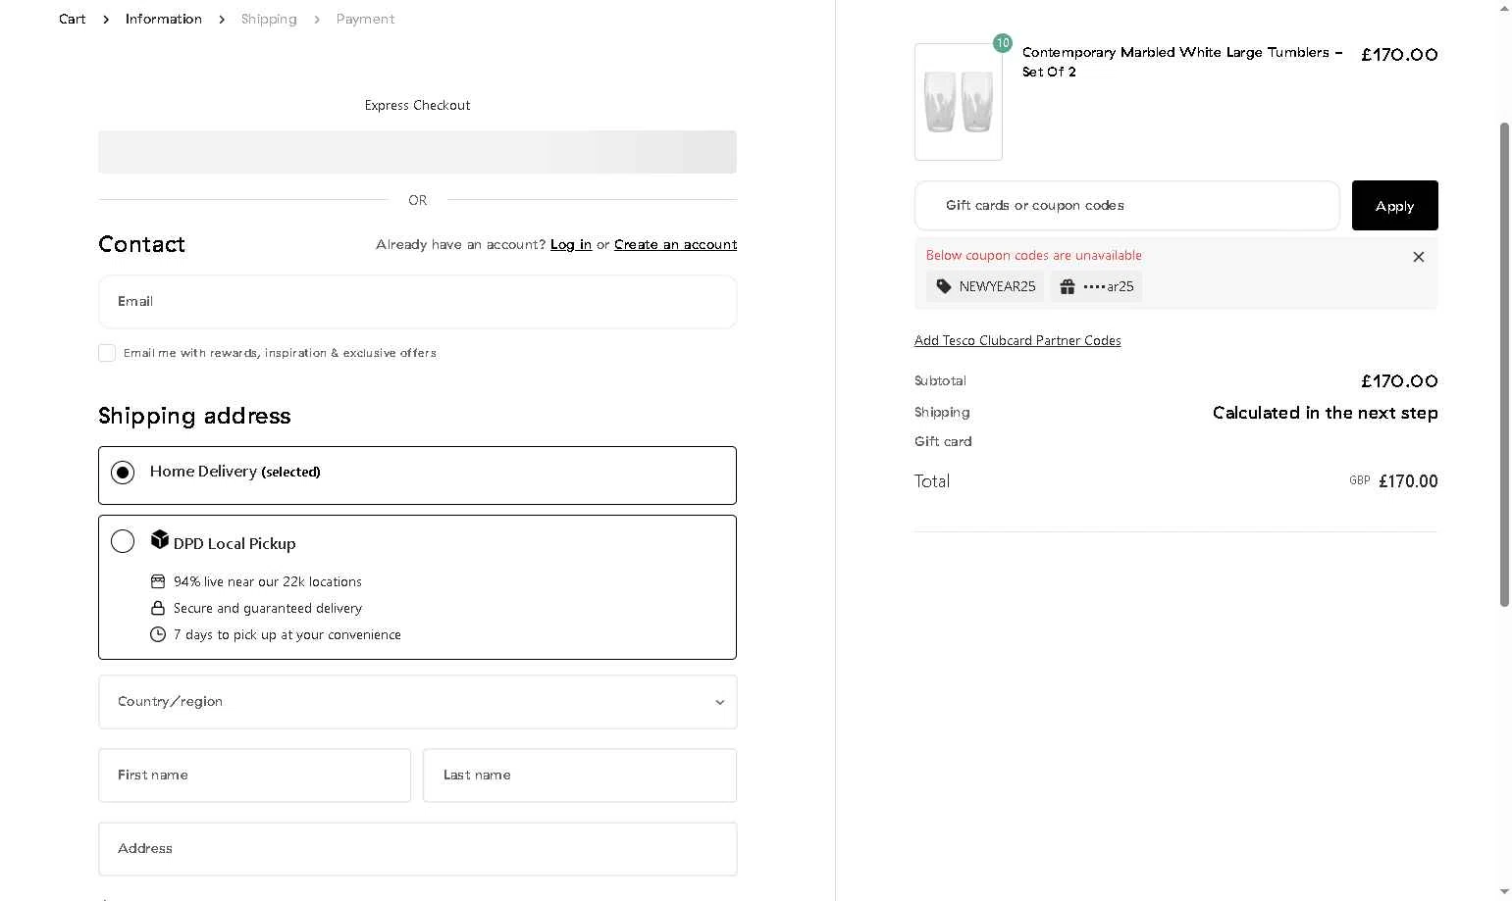Dismiss the unavailable coupon codes notice
The image size is (1512, 901).
[x=1418, y=257]
